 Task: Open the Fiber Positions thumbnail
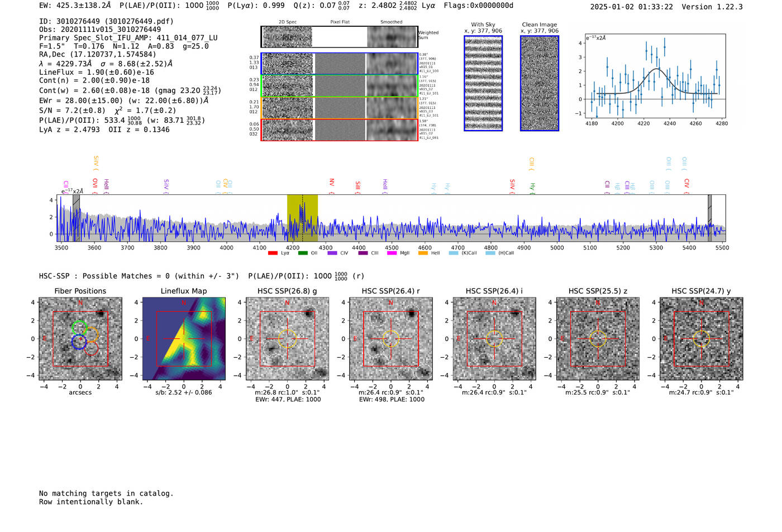tap(80, 338)
